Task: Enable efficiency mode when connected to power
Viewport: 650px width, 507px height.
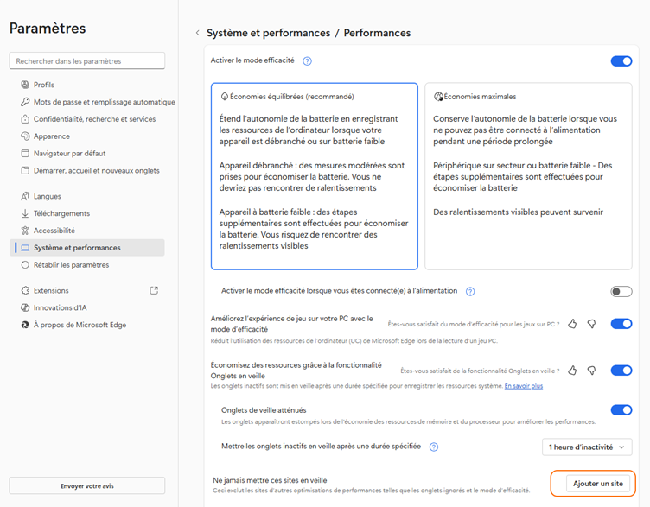Action: tap(621, 292)
